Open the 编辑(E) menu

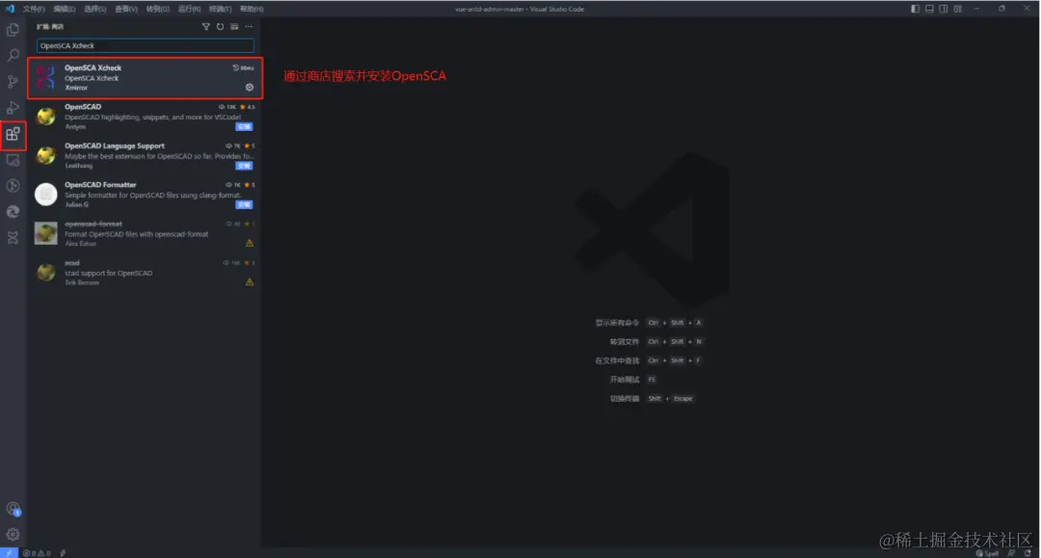[65, 9]
